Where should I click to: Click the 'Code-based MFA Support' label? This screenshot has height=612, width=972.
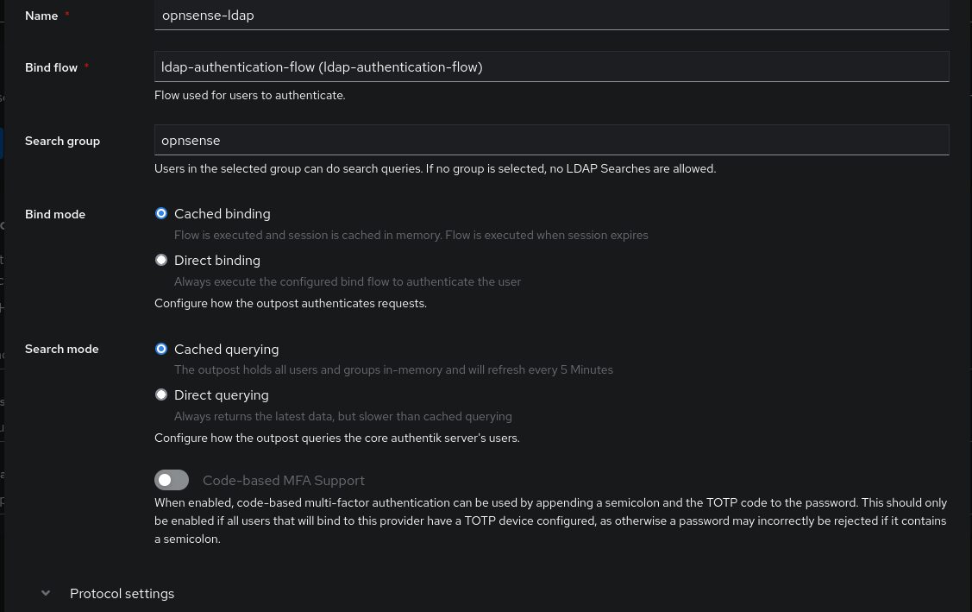coord(284,481)
